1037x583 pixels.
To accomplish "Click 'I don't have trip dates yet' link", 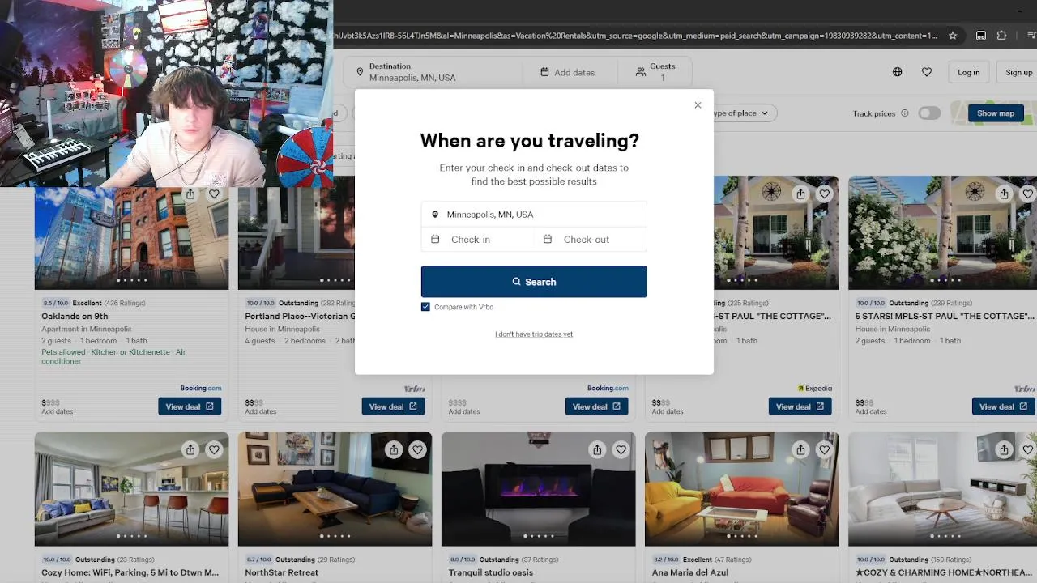I will click(534, 334).
